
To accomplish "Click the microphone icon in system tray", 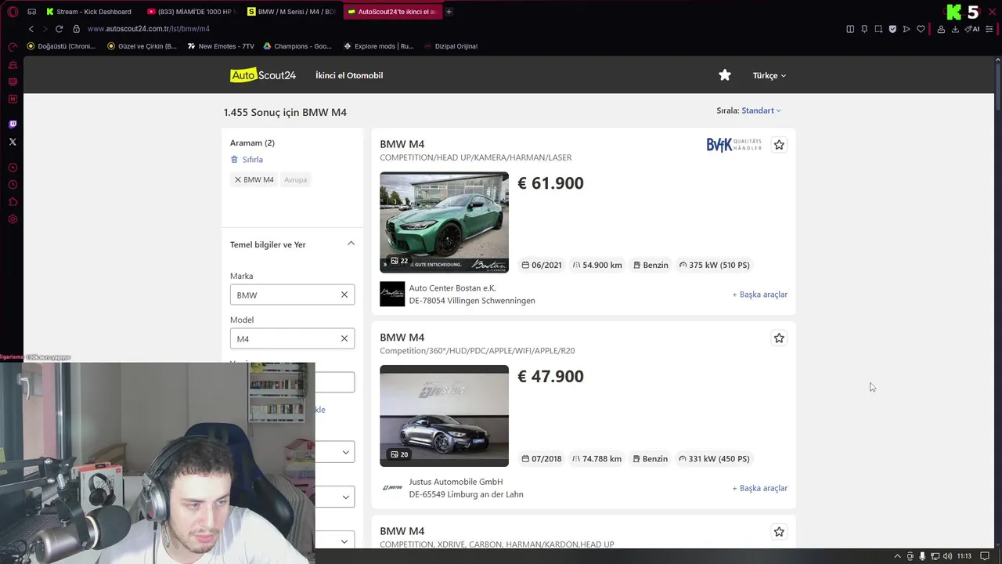I will coord(922,556).
